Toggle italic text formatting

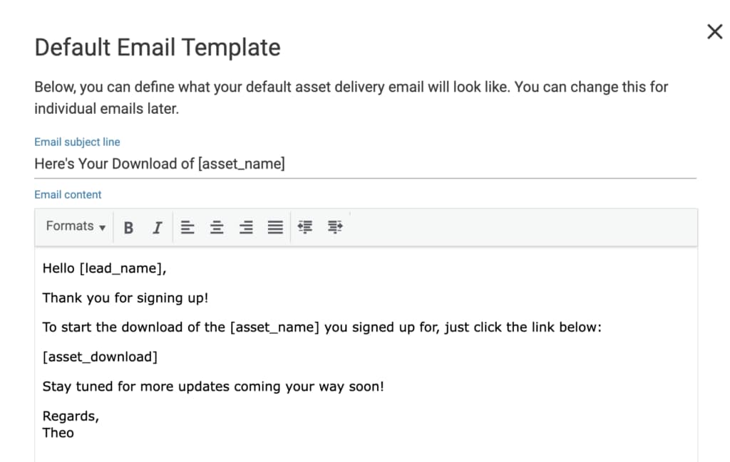(x=157, y=227)
